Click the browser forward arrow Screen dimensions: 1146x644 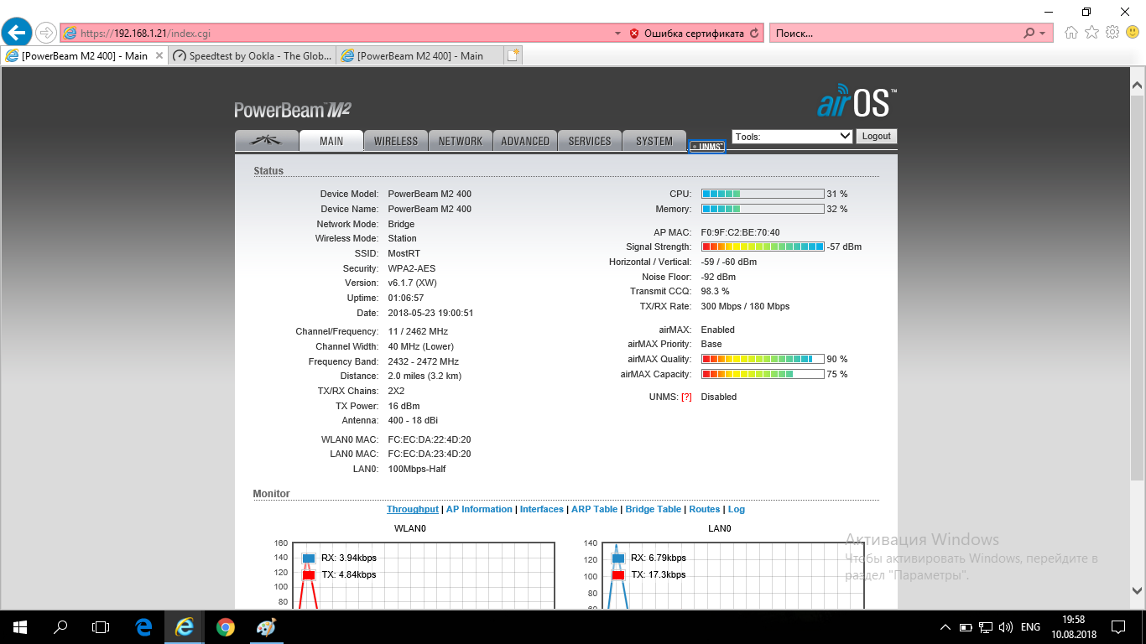[x=46, y=34]
